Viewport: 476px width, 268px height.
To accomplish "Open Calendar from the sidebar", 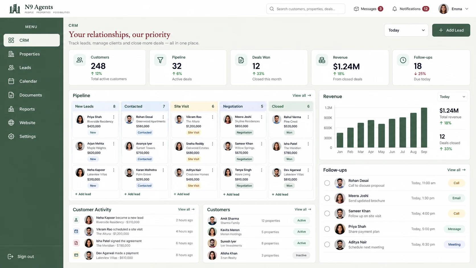I will 32,81.
